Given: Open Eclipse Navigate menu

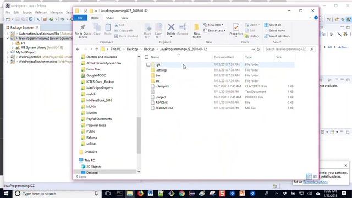Looking at the screenshot, I should point(56,12).
